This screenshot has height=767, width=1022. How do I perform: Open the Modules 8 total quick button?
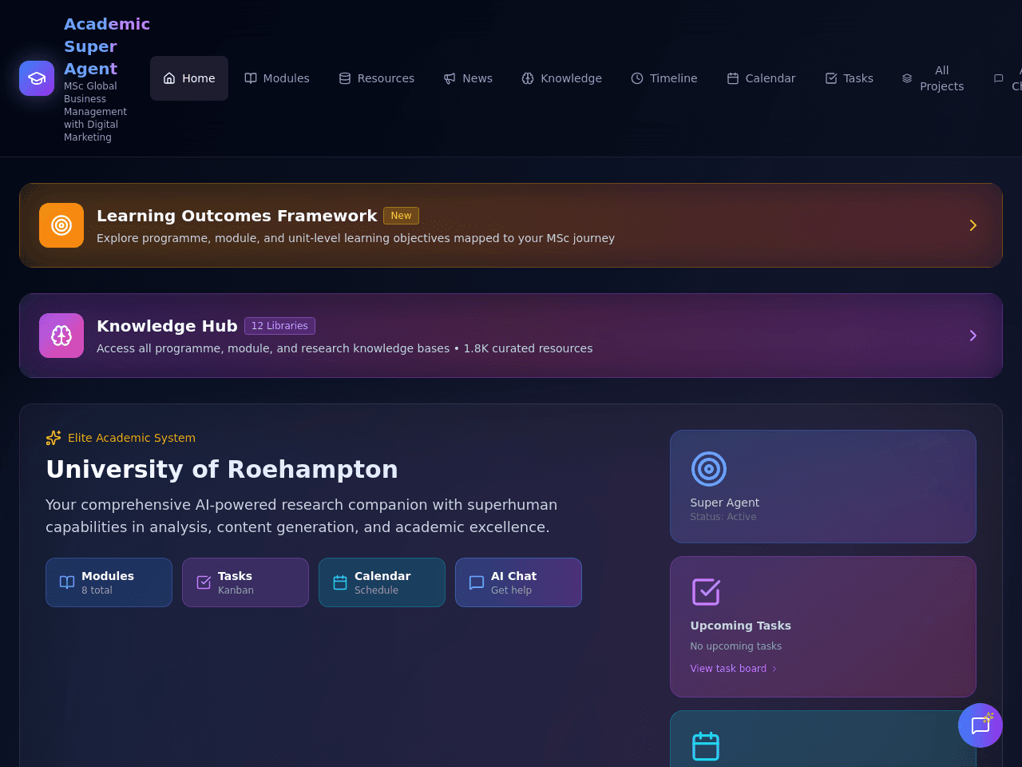109,582
